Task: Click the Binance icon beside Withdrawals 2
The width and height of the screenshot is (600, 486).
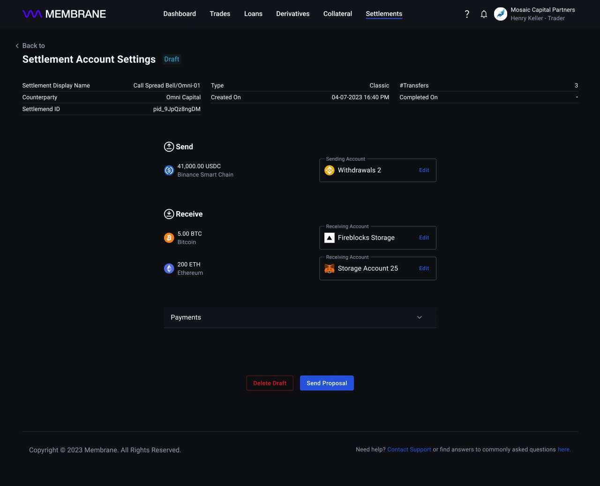Action: coord(330,170)
